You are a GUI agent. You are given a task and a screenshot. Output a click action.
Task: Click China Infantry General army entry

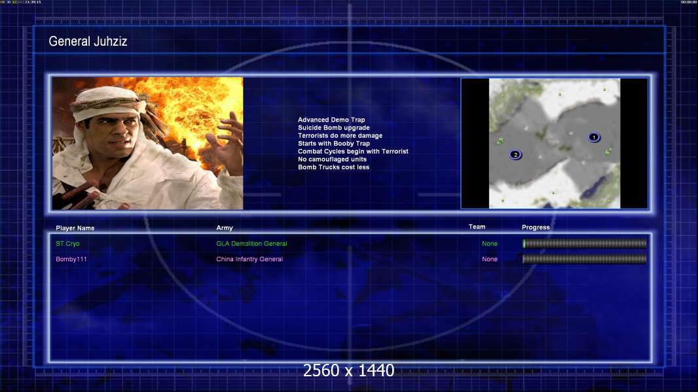click(x=249, y=259)
